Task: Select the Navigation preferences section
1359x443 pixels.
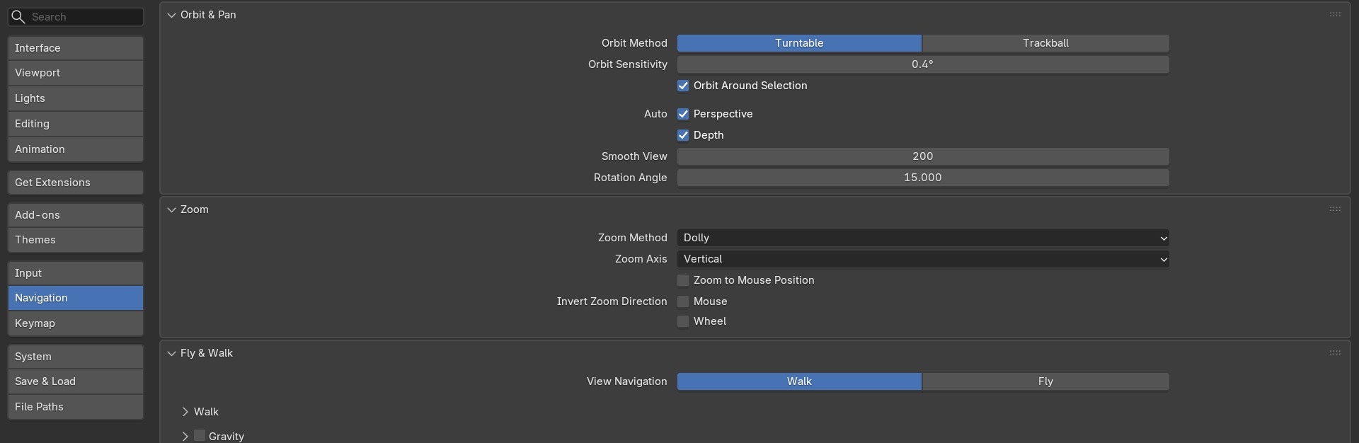Action: pos(76,298)
